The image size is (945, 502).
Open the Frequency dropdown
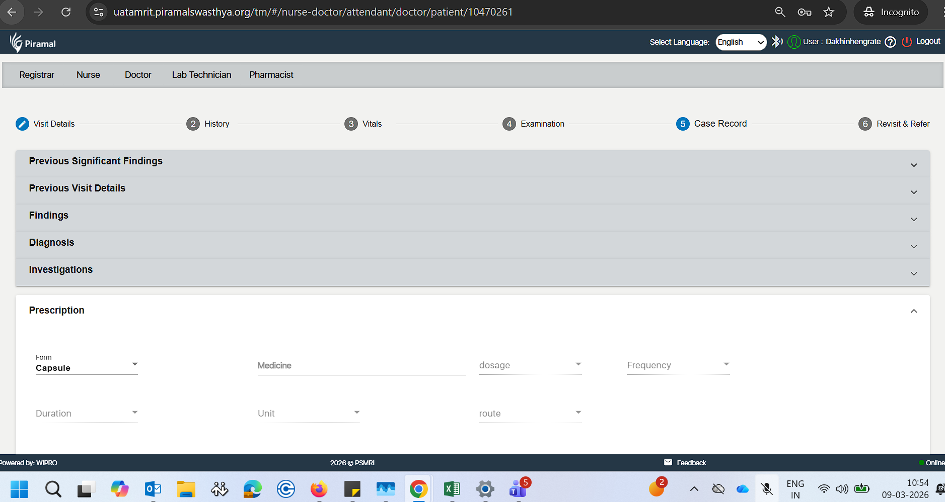(678, 365)
